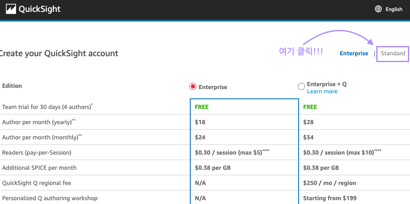Click Enterprise + Q column $0.38 per GB

point(321,168)
